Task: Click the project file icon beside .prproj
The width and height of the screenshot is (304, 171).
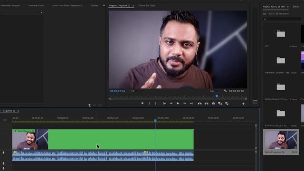Action: pos(265,14)
